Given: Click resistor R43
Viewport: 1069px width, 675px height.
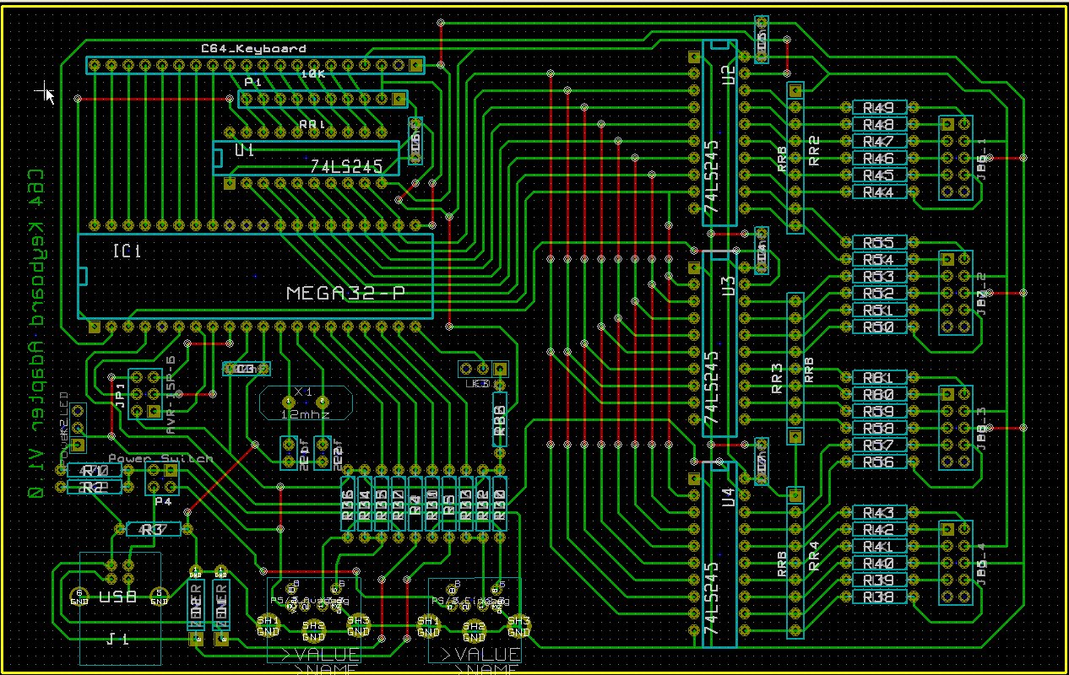Looking at the screenshot, I should pyautogui.click(x=877, y=513).
